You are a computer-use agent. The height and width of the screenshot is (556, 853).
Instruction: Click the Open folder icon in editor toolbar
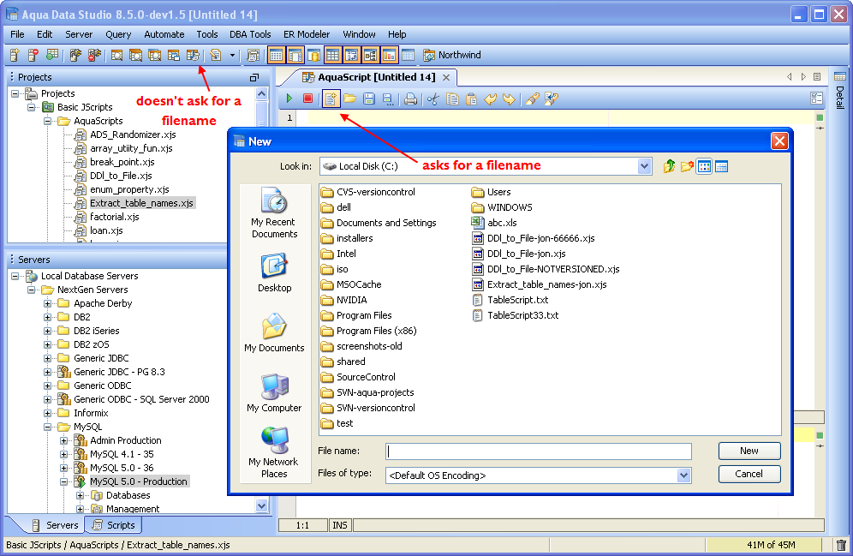pyautogui.click(x=349, y=99)
